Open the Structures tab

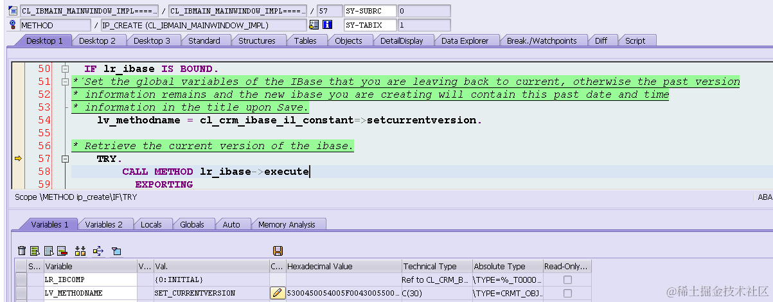[256, 40]
